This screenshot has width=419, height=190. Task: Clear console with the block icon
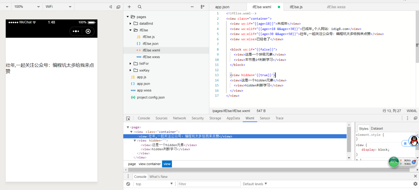click(x=128, y=184)
